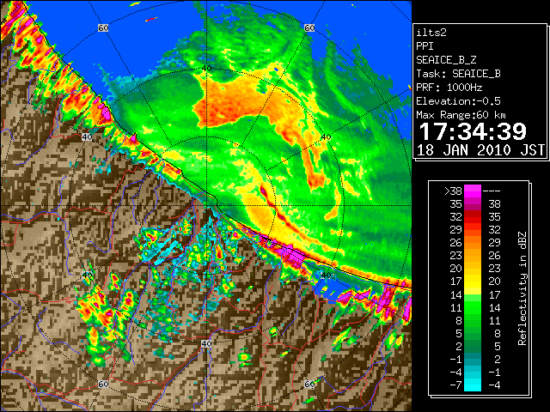Click the '40' range label due north
Image resolution: width=550 pixels, height=412 pixels.
tap(206, 69)
